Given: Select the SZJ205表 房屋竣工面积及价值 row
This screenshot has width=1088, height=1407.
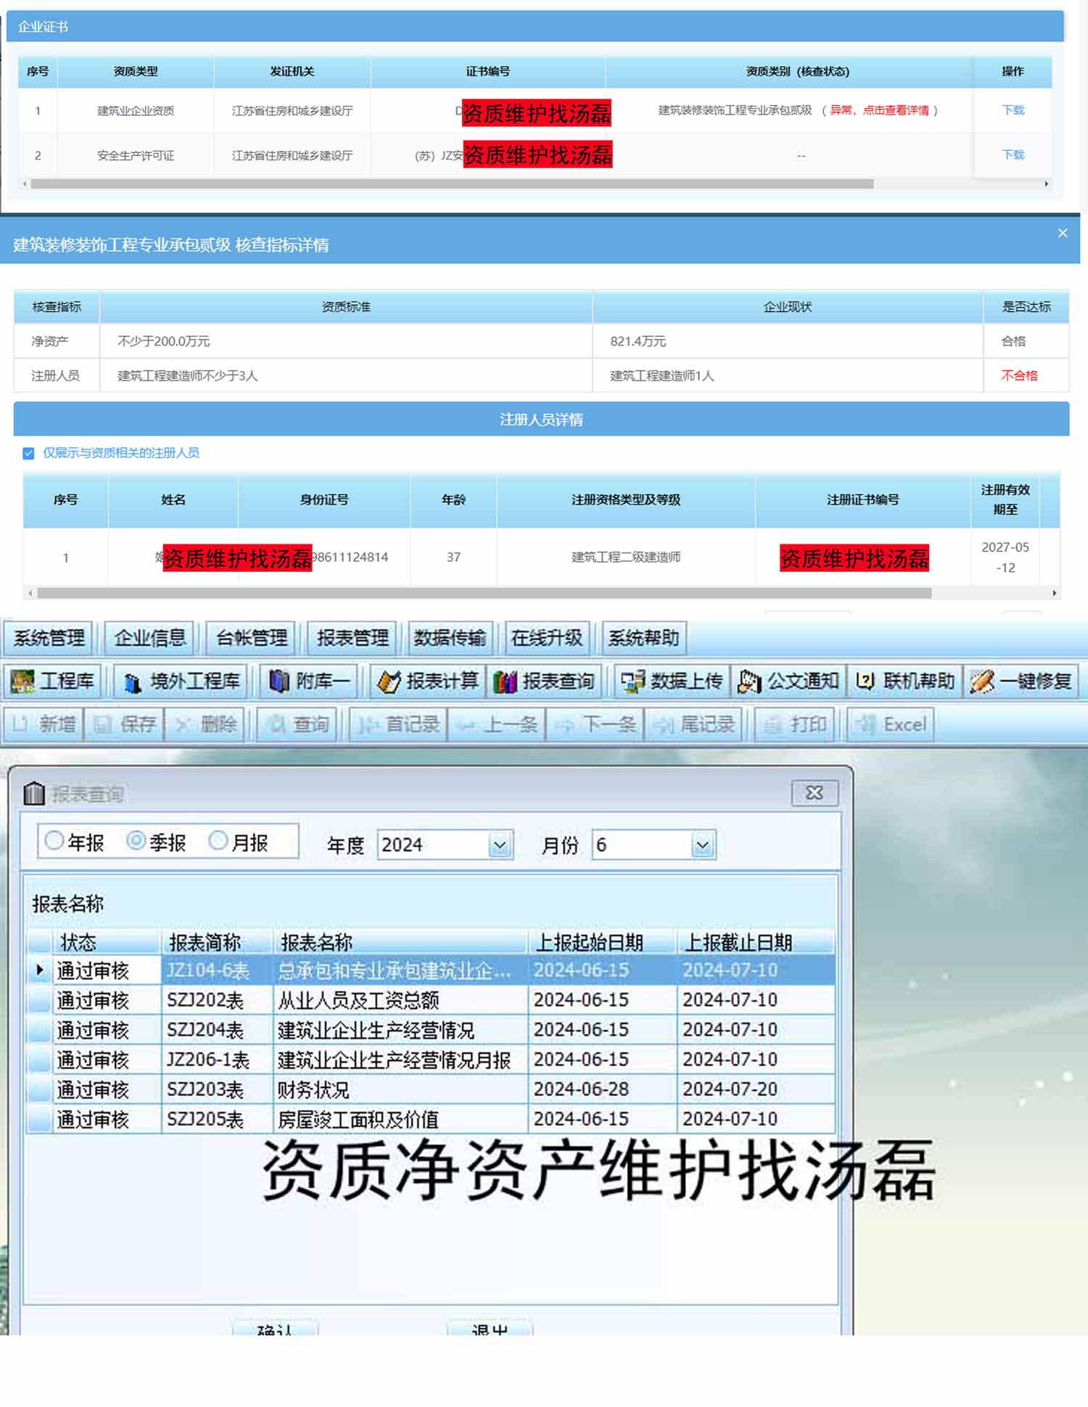Looking at the screenshot, I should (432, 1119).
